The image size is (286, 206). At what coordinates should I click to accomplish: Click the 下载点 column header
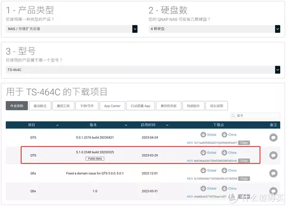pyautogui.click(x=218, y=125)
